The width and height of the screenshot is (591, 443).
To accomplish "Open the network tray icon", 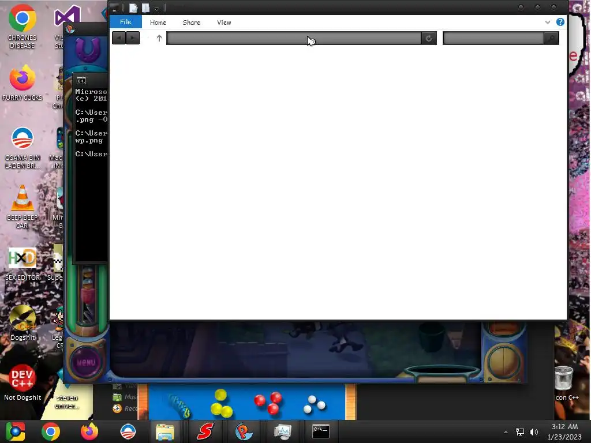I will (x=520, y=432).
